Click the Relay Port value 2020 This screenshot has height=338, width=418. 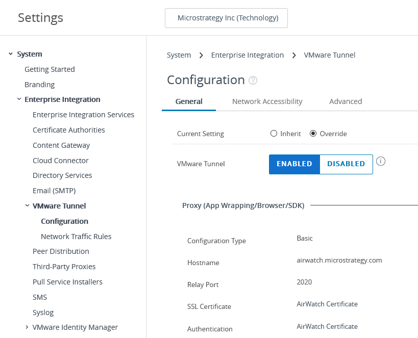[x=304, y=282]
